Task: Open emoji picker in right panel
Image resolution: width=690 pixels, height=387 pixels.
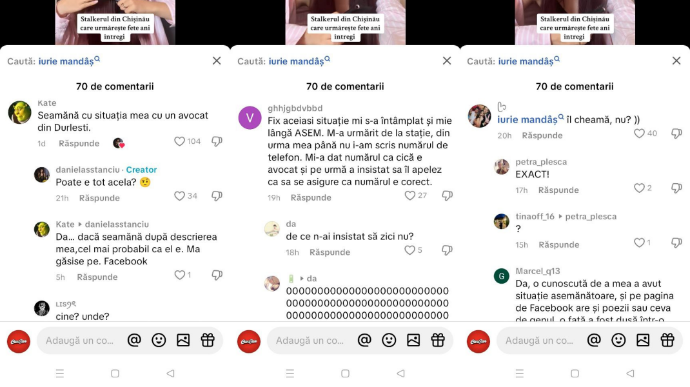Action: (x=618, y=340)
